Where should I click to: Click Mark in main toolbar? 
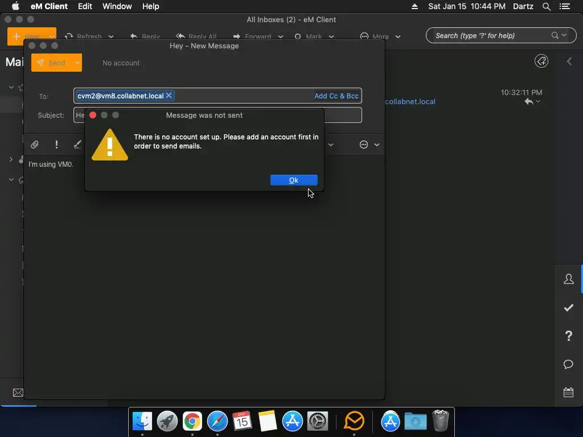[308, 36]
